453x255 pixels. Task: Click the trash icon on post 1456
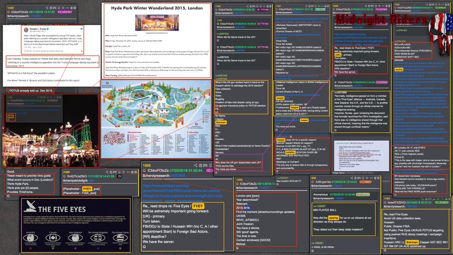pyautogui.click(x=71, y=8)
